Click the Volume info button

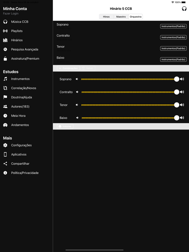(65, 126)
